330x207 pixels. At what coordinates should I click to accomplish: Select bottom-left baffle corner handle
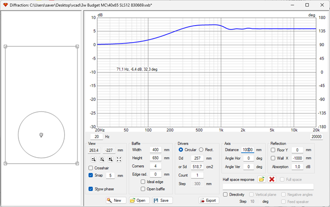tap(6, 163)
